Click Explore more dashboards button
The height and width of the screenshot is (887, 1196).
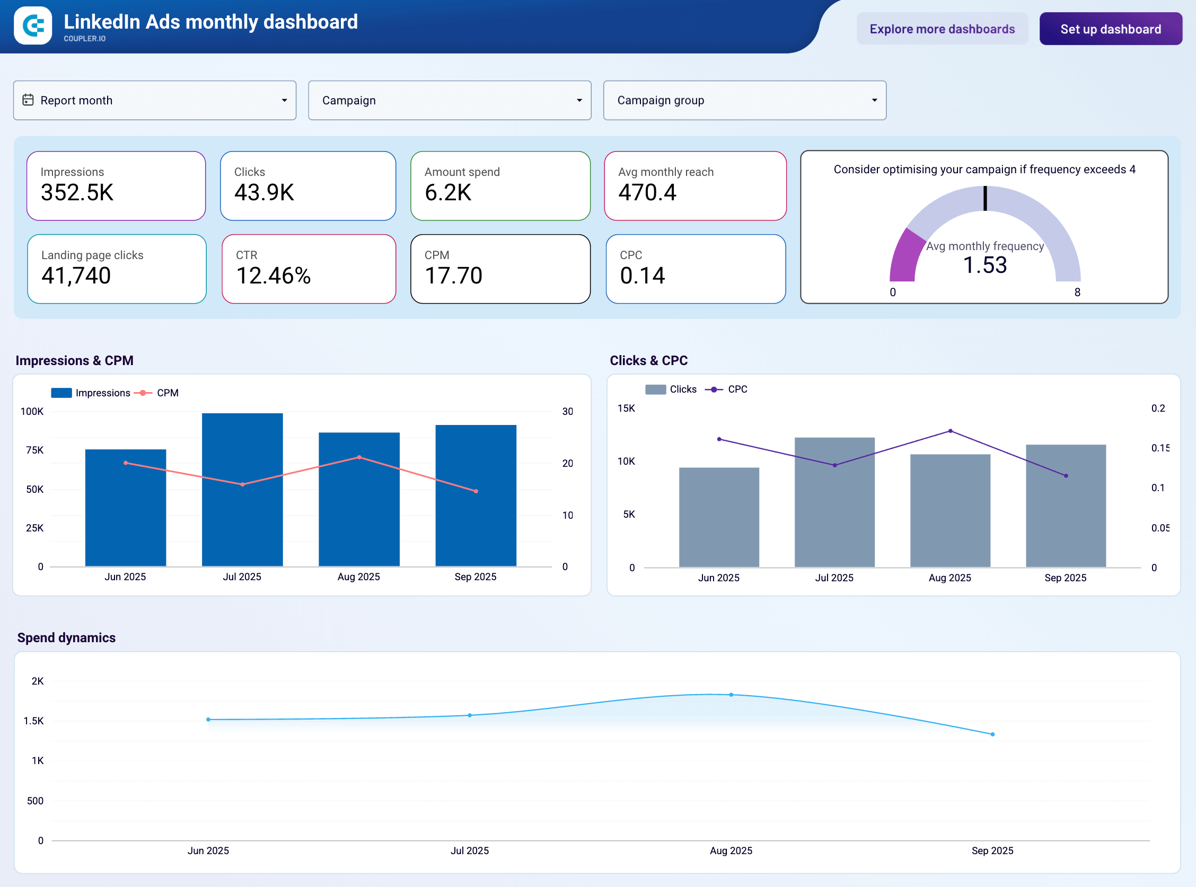[942, 29]
